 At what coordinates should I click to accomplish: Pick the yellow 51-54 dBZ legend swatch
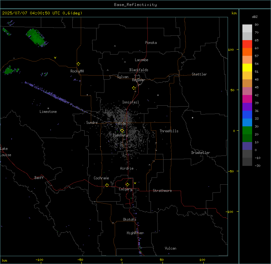click(x=247, y=67)
